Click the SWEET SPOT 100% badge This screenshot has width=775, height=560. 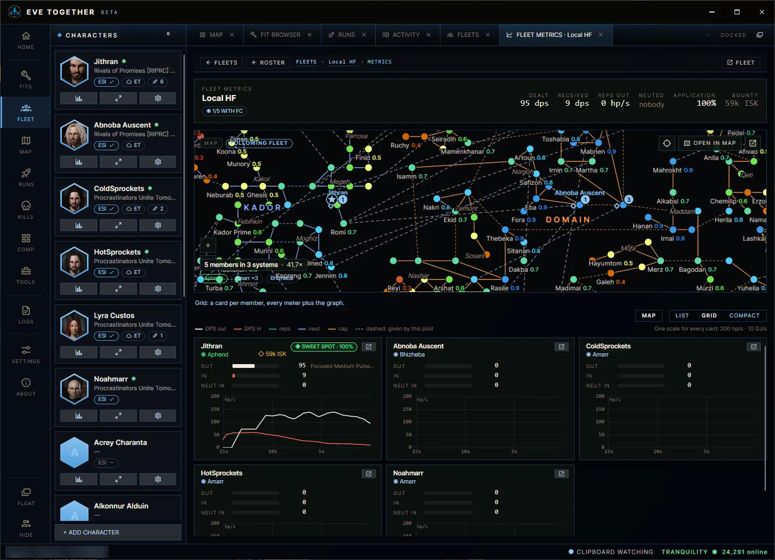pos(324,347)
